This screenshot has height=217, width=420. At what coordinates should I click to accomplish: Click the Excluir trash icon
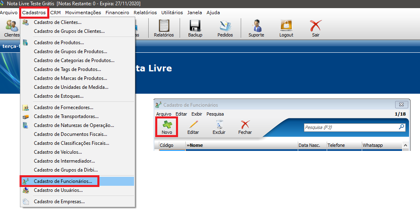(219, 125)
